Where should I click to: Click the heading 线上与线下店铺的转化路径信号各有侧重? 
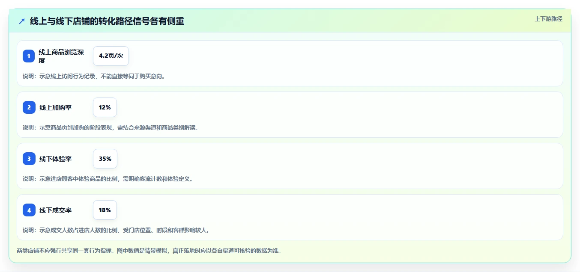[107, 21]
